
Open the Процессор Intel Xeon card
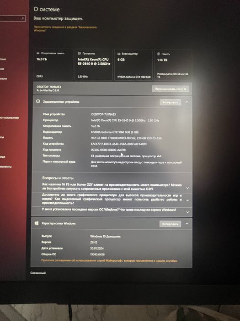click(94, 65)
